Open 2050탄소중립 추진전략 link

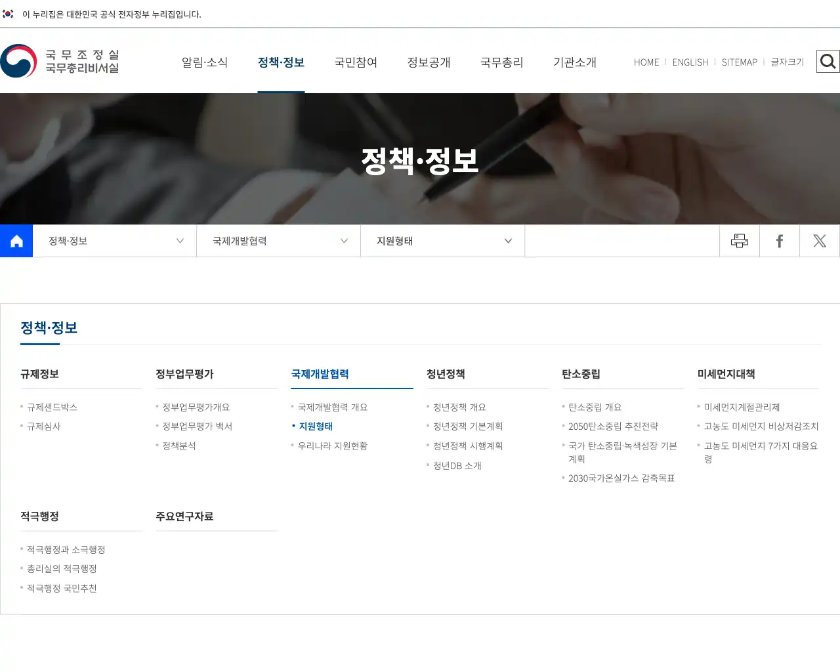point(613,426)
